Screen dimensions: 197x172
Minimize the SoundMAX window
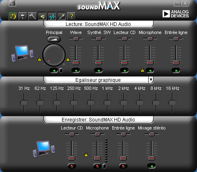[177, 3]
